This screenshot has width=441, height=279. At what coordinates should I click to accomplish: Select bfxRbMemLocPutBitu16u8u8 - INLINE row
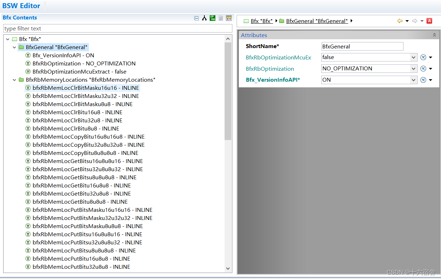coord(81,258)
